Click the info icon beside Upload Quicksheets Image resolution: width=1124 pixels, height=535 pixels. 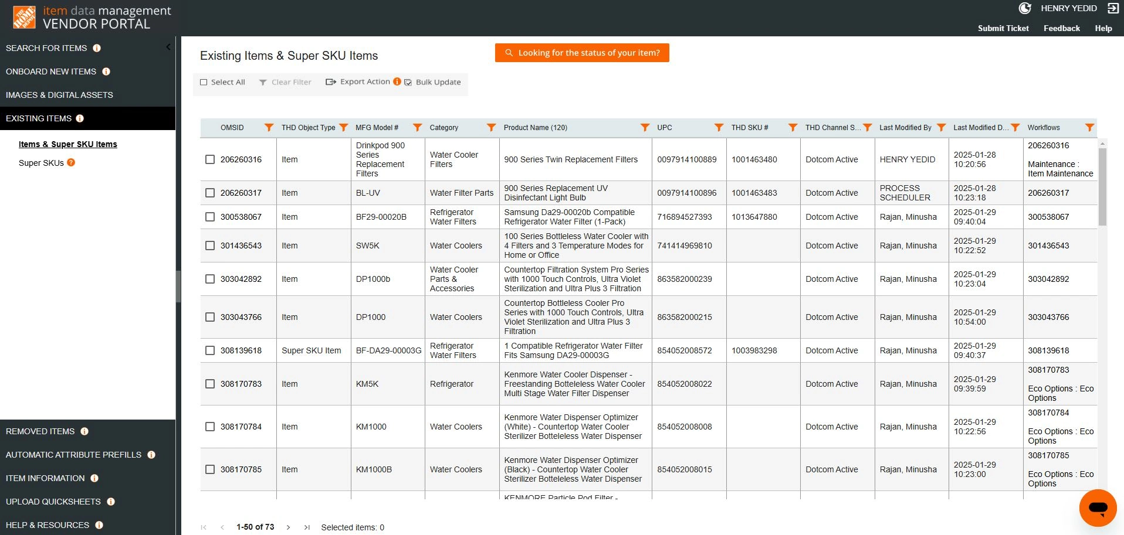pos(111,502)
